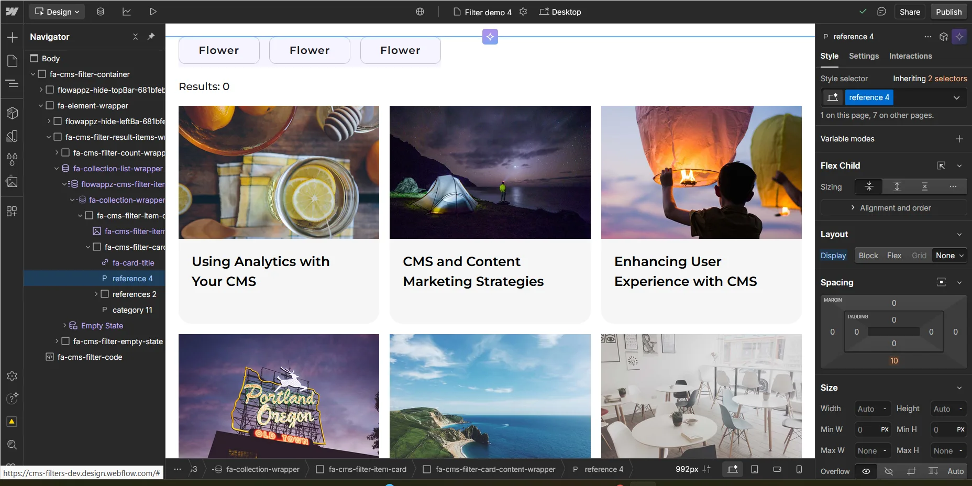Image resolution: width=972 pixels, height=486 pixels.
Task: Open the 2 selectors inheriting link
Action: click(947, 79)
